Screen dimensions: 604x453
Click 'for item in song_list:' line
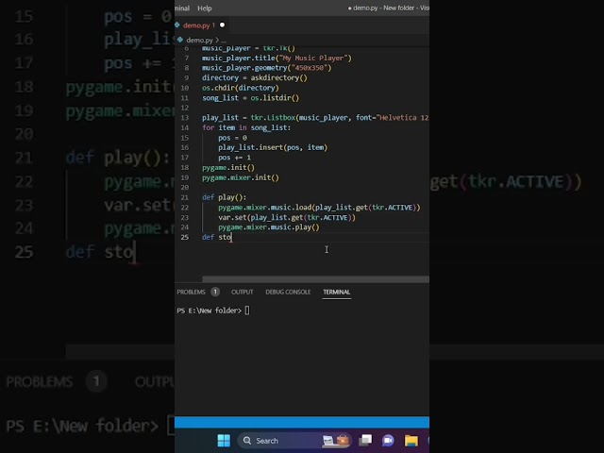pos(246,127)
